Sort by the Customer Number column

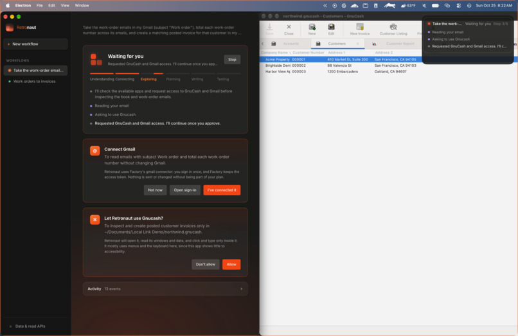[308, 53]
